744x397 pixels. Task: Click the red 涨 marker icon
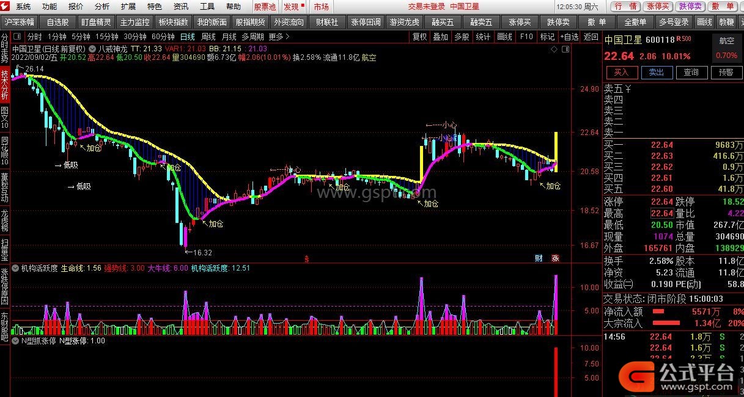(x=555, y=258)
